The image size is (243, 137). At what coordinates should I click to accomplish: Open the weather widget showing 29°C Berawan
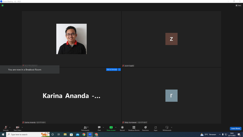(x=208, y=134)
